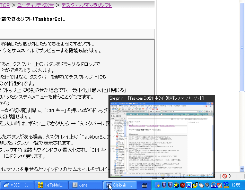Open the globe with lightning tray icon
The image size is (245, 190).
pyautogui.click(x=176, y=185)
